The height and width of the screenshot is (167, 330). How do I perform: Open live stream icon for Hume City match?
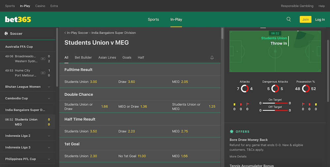43,73
